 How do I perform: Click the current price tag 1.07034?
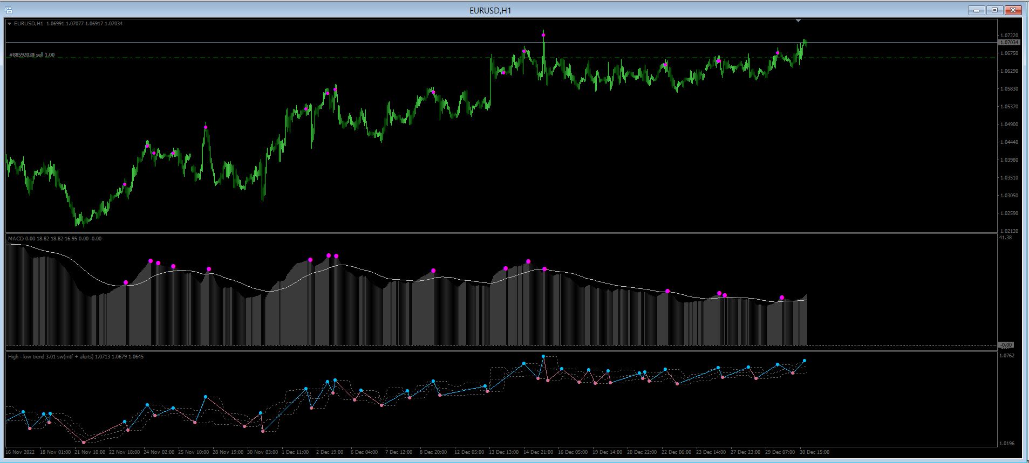tap(1009, 42)
